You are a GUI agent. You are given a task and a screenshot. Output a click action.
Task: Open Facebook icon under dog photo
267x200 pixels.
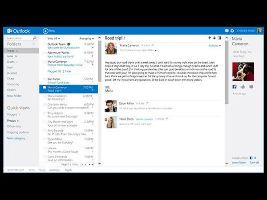pyautogui.click(x=235, y=87)
